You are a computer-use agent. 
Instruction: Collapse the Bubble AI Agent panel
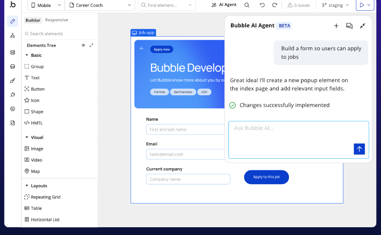click(x=362, y=26)
